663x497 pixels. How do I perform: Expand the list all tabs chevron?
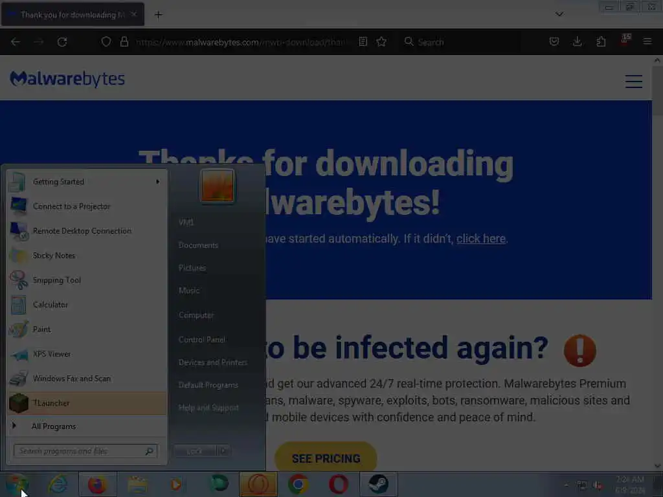[x=559, y=14]
